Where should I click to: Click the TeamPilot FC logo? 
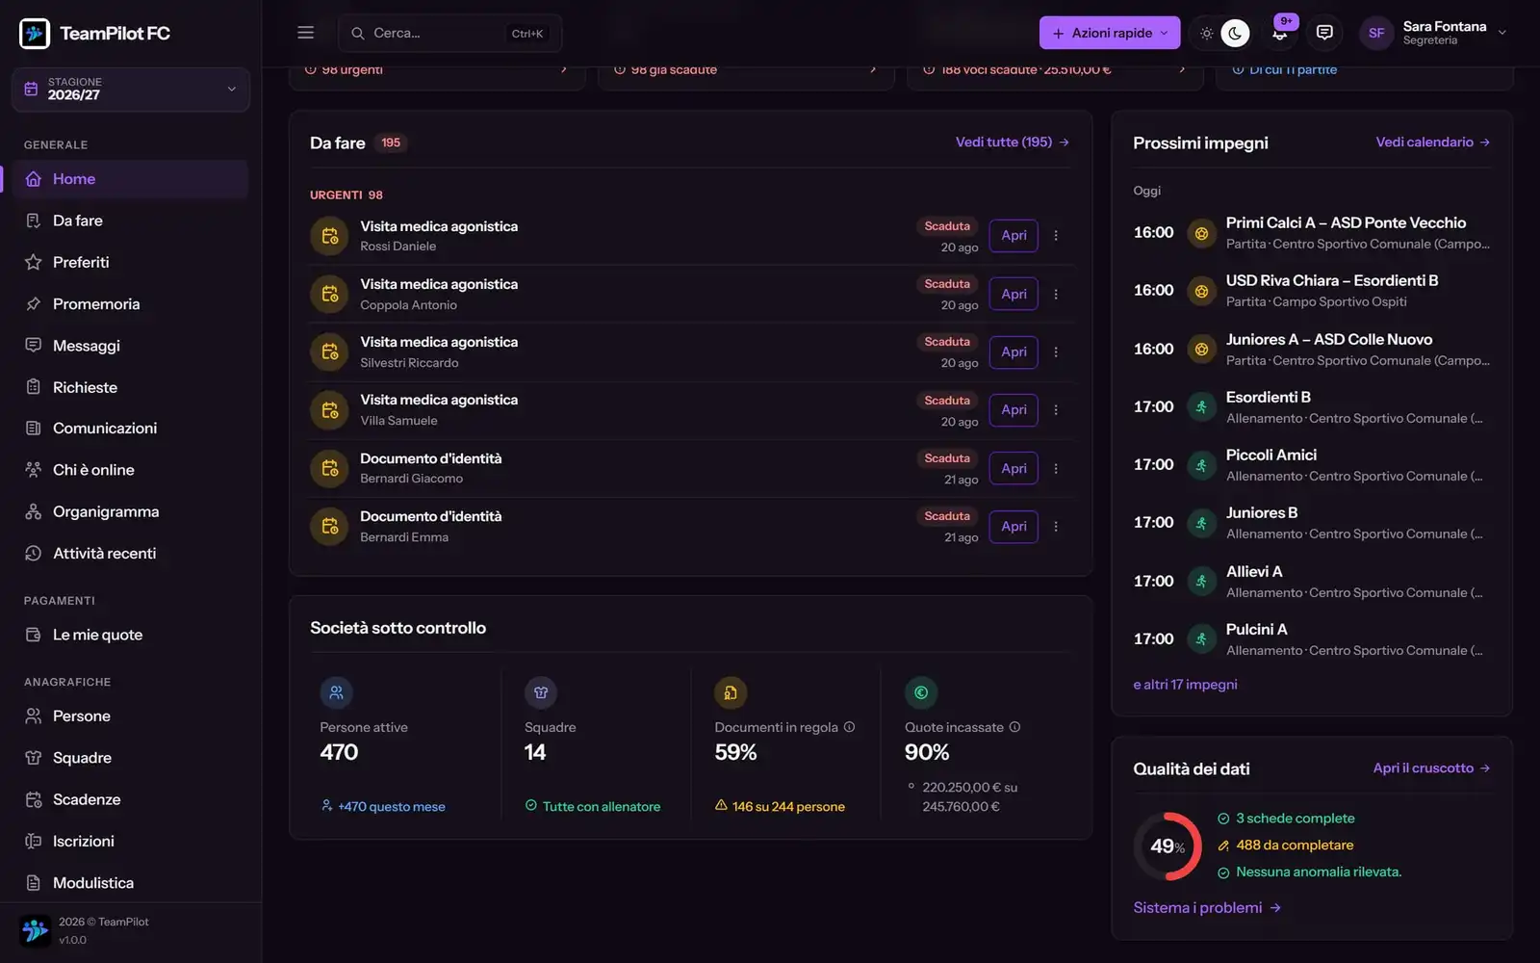click(94, 33)
